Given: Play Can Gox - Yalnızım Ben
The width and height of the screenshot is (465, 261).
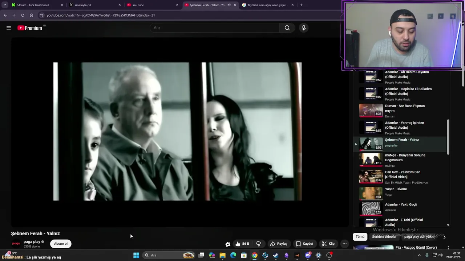Looking at the screenshot, I should click(x=400, y=177).
